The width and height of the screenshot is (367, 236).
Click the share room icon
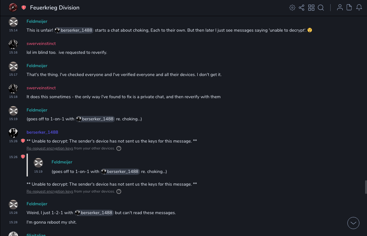pos(302,8)
